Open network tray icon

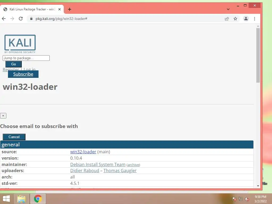pos(241,199)
